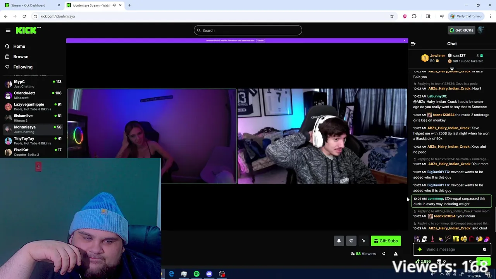Select idontmissya channel in sidebar
Image resolution: width=496 pixels, height=279 pixels.
(33, 129)
